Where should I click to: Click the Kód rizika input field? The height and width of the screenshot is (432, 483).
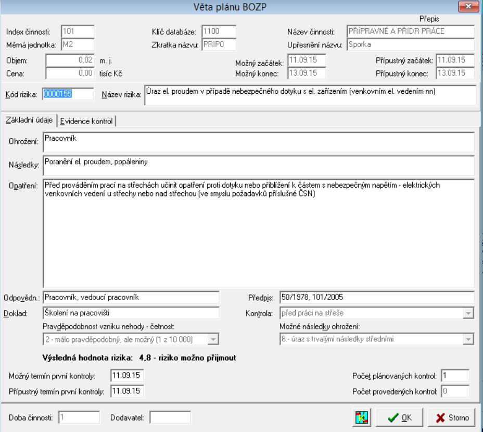coord(68,94)
